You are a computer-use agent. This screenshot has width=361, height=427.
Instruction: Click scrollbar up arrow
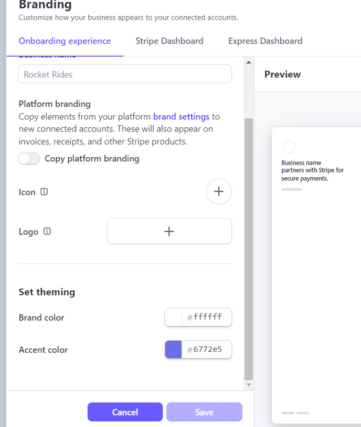click(x=249, y=63)
